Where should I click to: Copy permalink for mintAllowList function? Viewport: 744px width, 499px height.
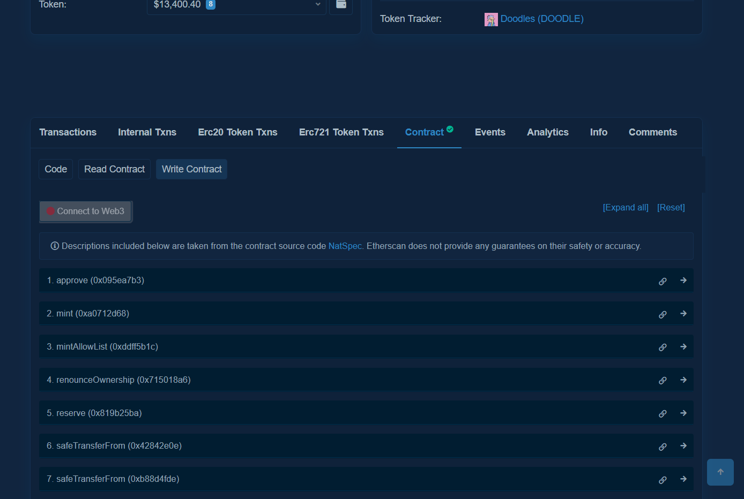point(663,347)
